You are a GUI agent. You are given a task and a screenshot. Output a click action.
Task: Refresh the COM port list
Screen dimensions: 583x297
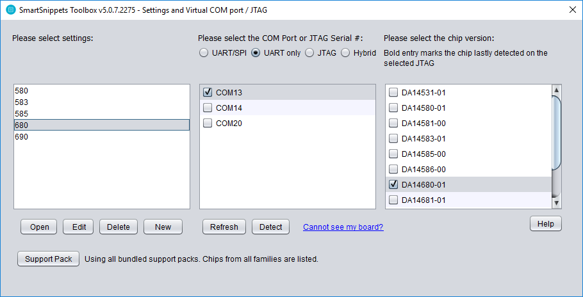click(x=224, y=227)
